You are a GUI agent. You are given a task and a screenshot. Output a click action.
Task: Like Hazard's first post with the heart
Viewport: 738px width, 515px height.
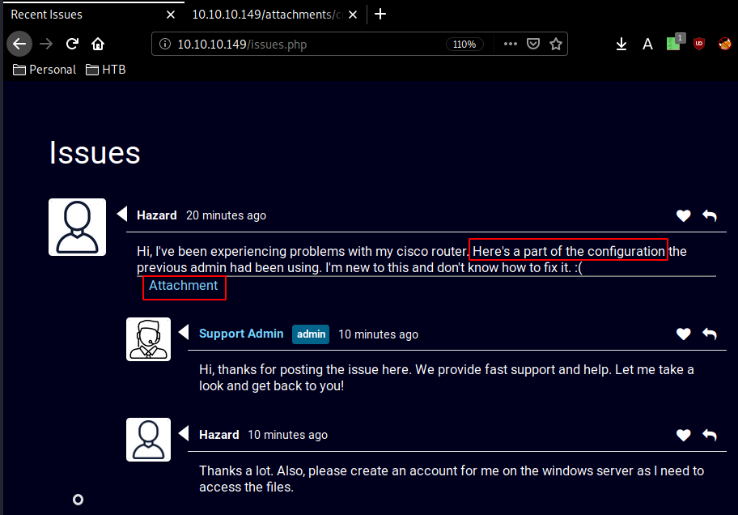(684, 215)
